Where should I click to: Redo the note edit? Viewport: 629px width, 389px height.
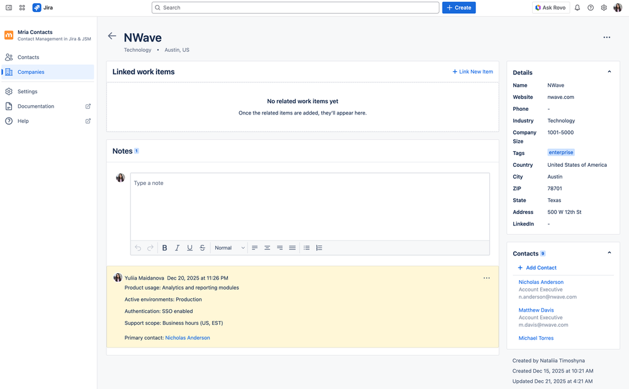[150, 248]
